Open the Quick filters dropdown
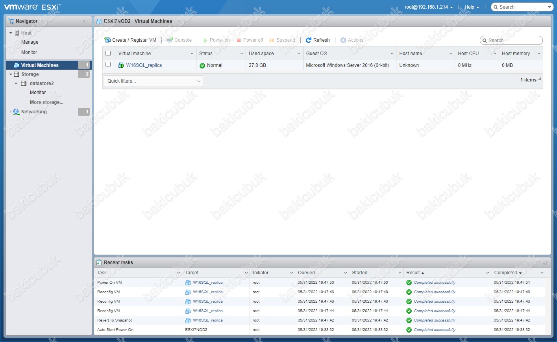The width and height of the screenshot is (557, 342). (153, 81)
